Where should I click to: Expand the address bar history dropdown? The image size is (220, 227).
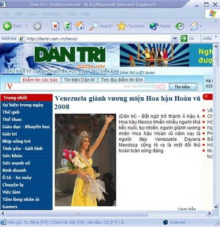[175, 38]
